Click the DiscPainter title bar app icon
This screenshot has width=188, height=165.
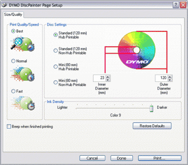click(4, 5)
